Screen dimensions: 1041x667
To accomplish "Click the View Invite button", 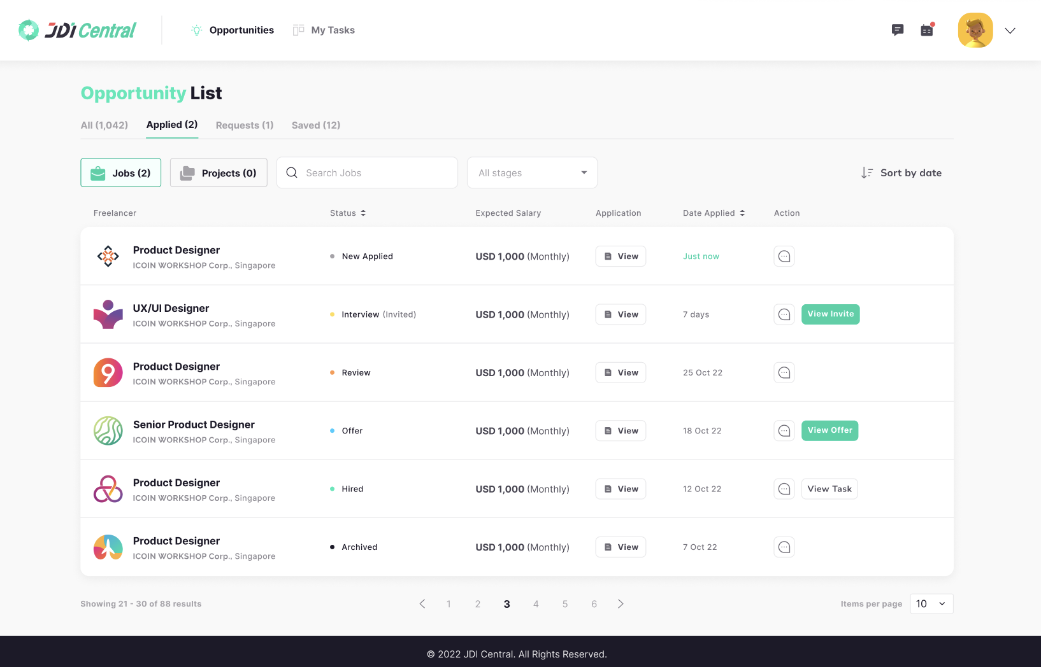I will tap(830, 314).
